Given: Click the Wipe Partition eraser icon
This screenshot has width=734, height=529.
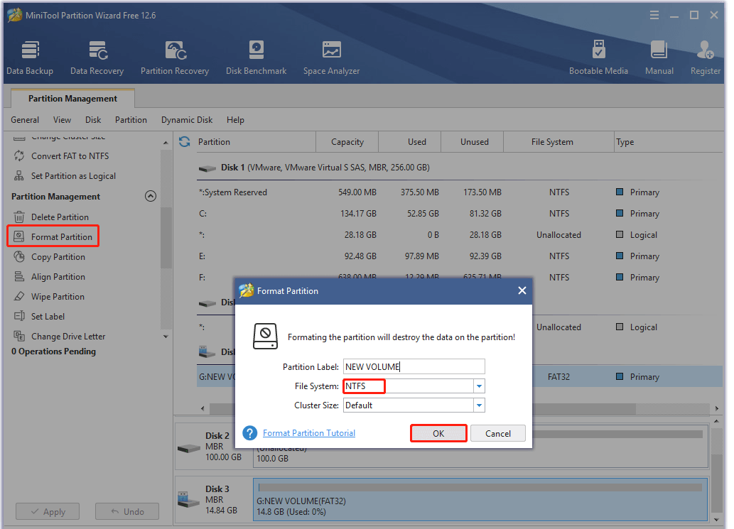Looking at the screenshot, I should point(19,297).
